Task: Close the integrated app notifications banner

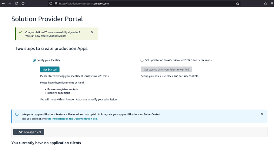Action: [x=262, y=114]
